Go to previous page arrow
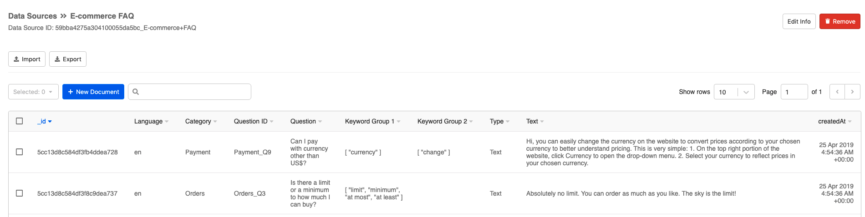The image size is (865, 217). (x=837, y=92)
